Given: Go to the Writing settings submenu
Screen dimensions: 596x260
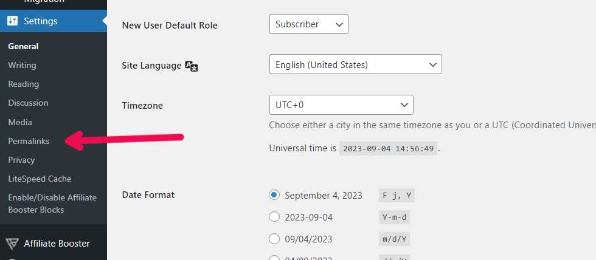Looking at the screenshot, I should [x=22, y=65].
